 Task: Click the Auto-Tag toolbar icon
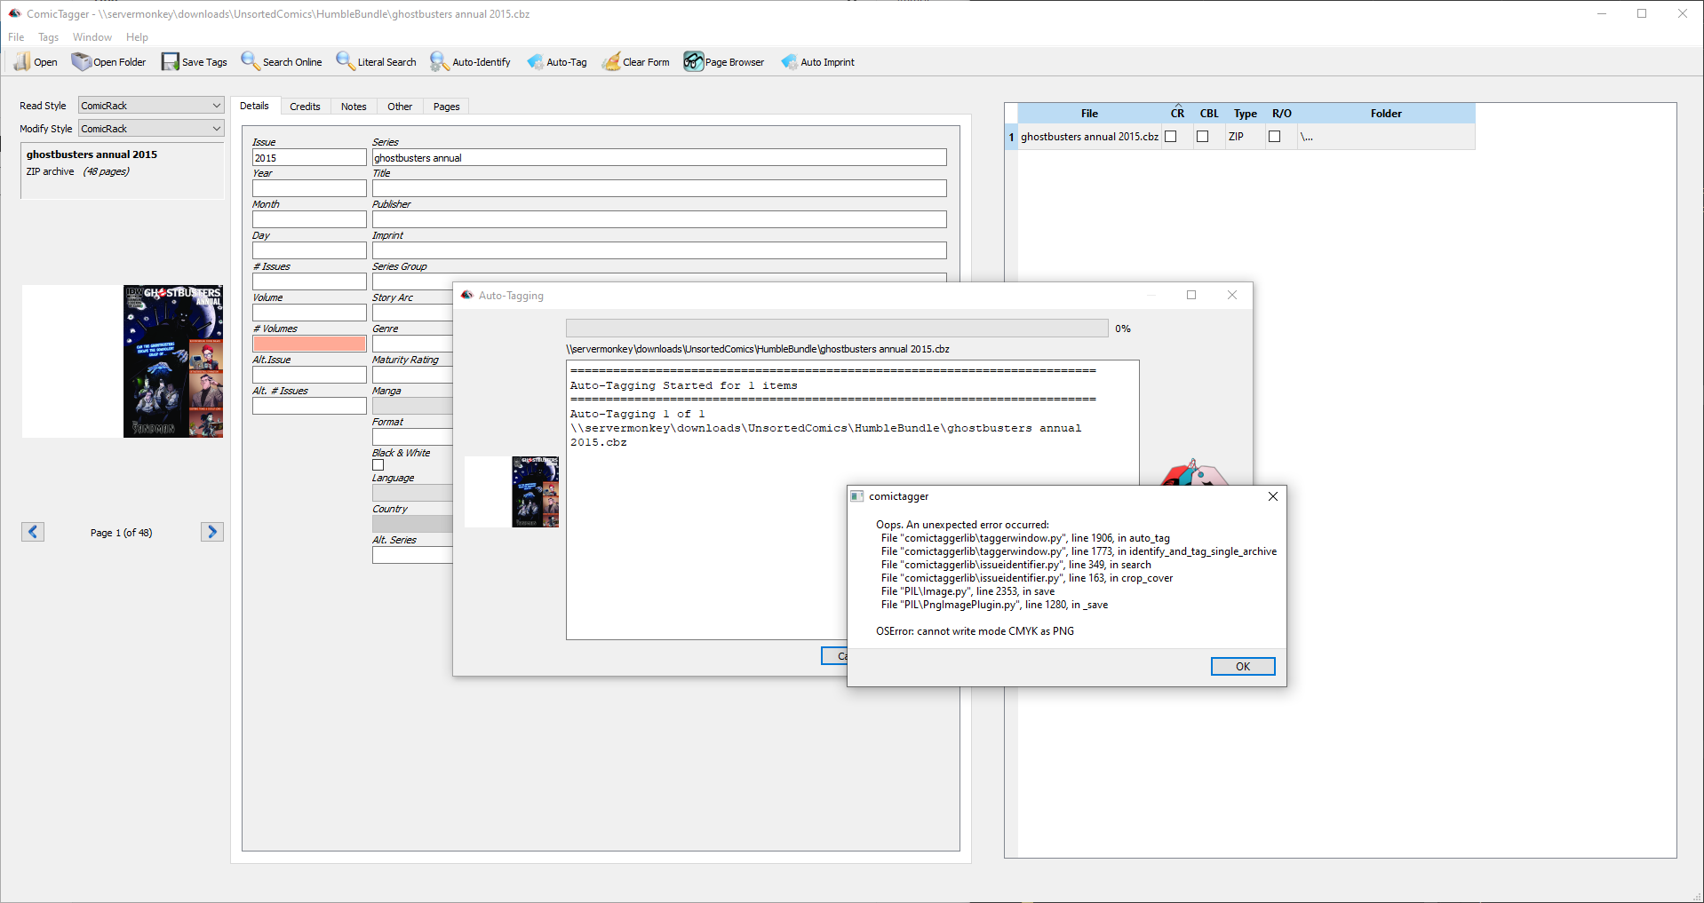tap(535, 61)
